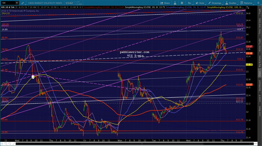Click the list menu icon at top right

pos(258,3)
